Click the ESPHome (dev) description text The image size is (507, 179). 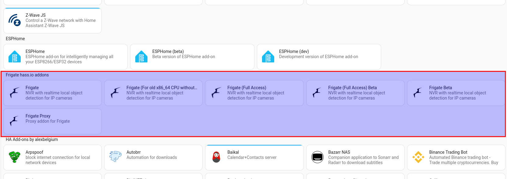click(318, 57)
